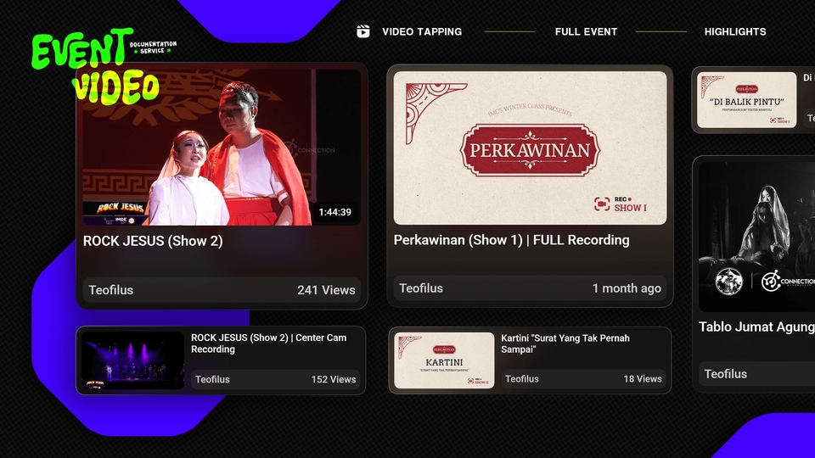Viewport: 815px width, 458px height.
Task: Click the 1:44:39 duration badge
Action: click(334, 212)
